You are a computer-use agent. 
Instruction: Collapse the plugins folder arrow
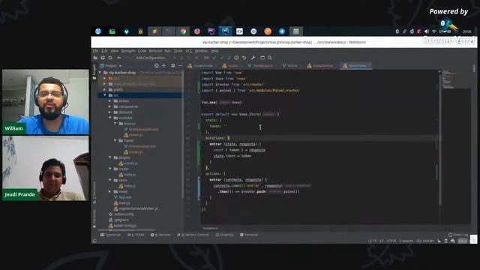(110, 157)
